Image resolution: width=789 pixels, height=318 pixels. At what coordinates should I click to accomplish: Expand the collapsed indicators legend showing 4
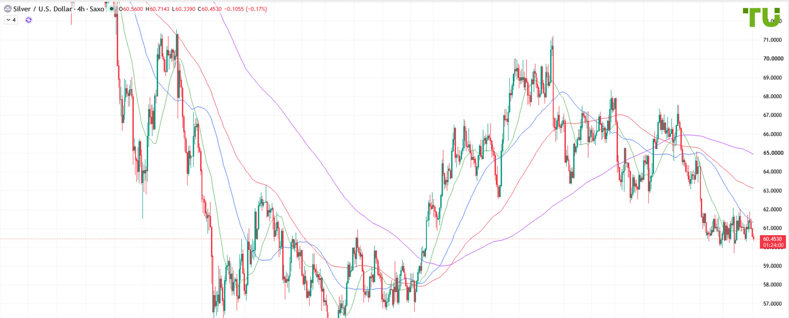click(11, 20)
